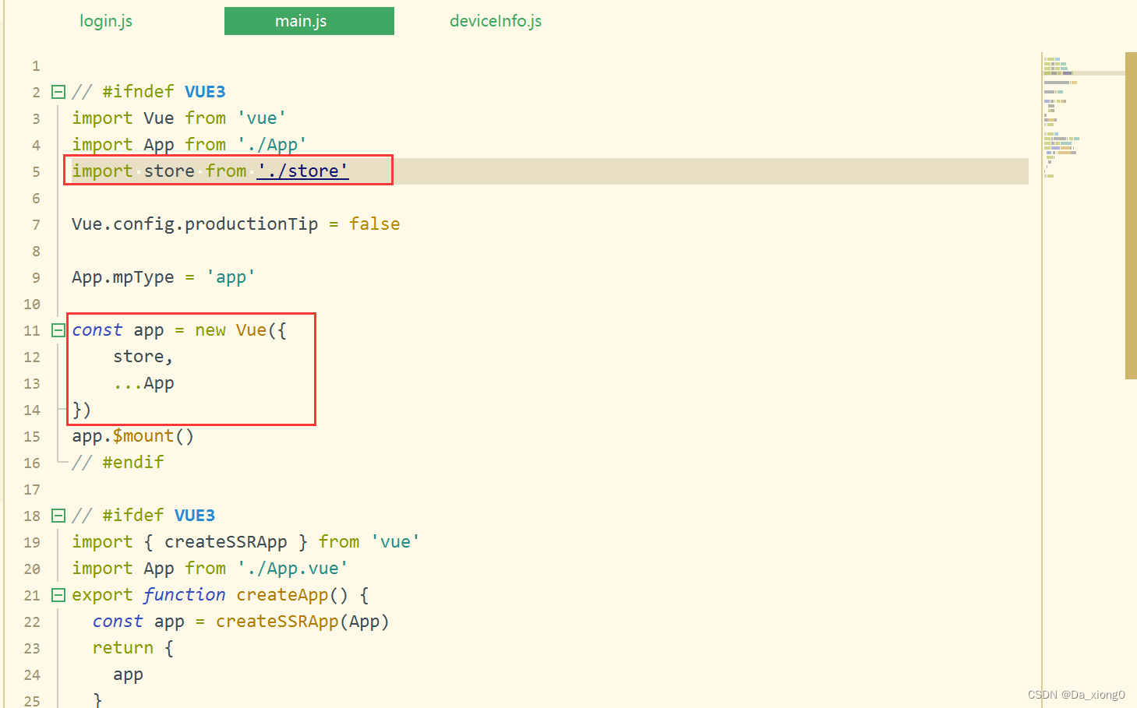Click the 'Vue.config.productionTip' text
Viewport: 1137px width, 708px height.
coord(195,224)
